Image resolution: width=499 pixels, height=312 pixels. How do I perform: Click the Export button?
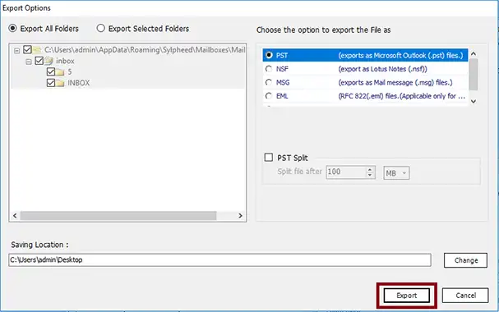pyautogui.click(x=406, y=296)
